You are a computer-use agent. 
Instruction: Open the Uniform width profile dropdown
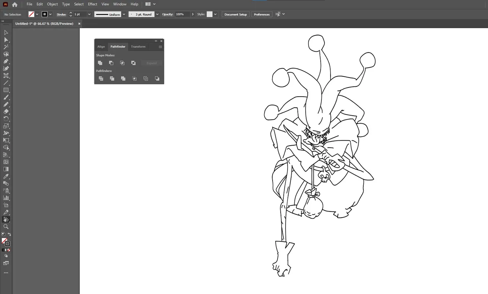click(124, 14)
